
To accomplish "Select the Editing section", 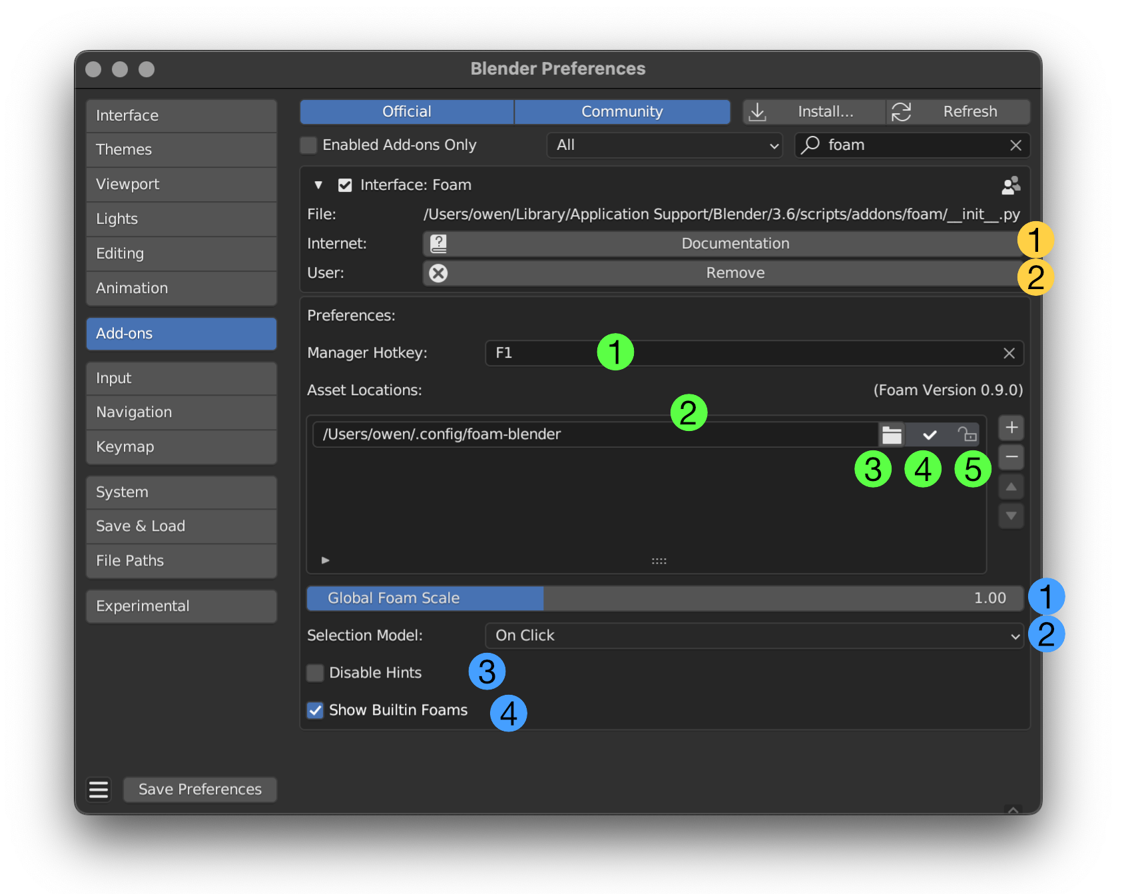I will (x=181, y=254).
